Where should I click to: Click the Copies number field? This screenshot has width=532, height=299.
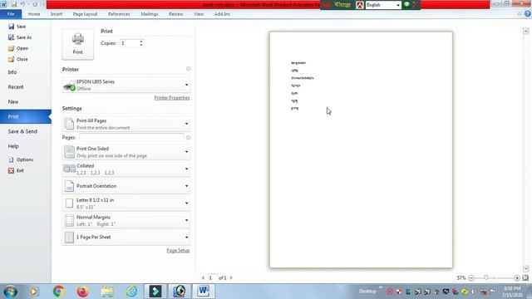click(130, 43)
